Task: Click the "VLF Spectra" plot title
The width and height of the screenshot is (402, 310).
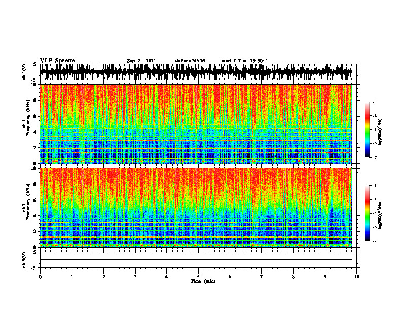Action: [57, 60]
